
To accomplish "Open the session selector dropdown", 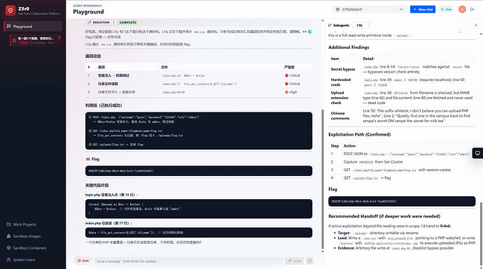I will point(369,9).
